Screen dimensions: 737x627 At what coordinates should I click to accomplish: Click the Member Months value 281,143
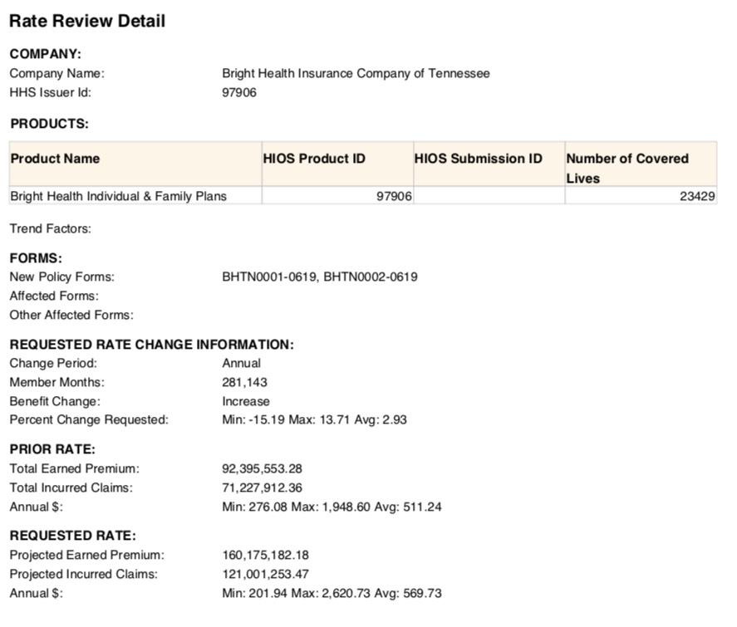244,382
